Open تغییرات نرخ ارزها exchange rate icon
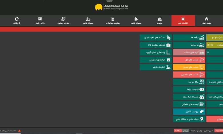The image size is (223, 134). 202,97
